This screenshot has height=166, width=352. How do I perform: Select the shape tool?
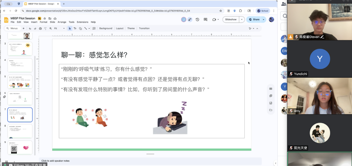pyautogui.click(x=80, y=28)
